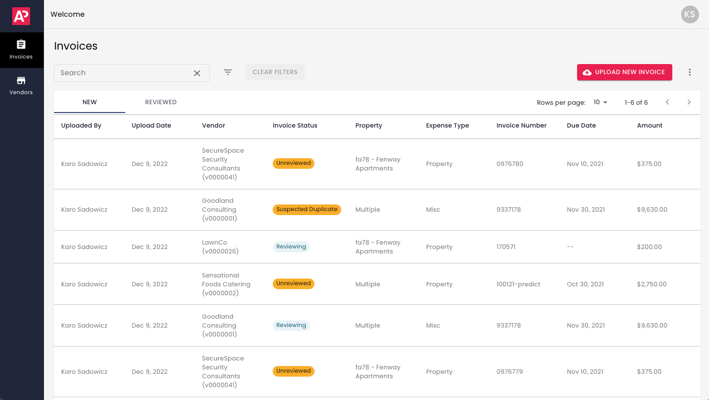This screenshot has height=400, width=709.
Task: Go to next page with right chevron
Action: click(689, 103)
